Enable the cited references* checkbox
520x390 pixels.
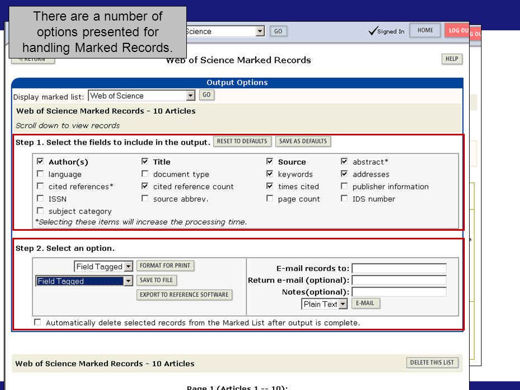coord(40,186)
